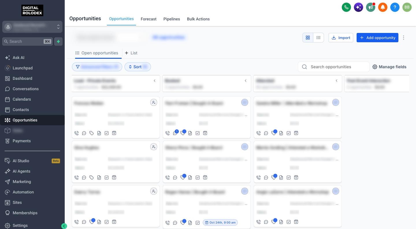Focus the sidebar Search box
Screen dimensions: 416x229
(28, 41)
